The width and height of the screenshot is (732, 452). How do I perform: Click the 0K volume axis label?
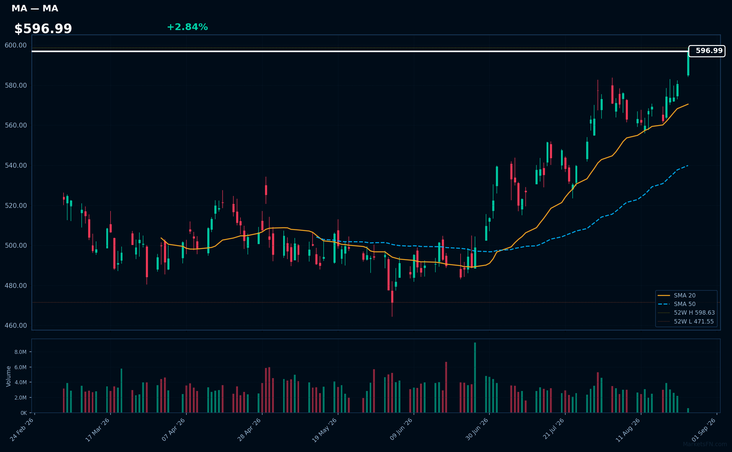tap(24, 413)
